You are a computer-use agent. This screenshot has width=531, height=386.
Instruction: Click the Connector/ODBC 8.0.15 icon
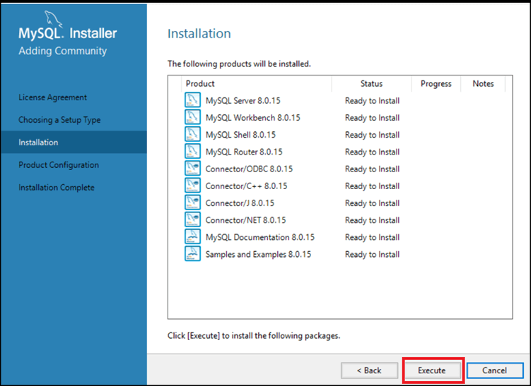pyautogui.click(x=192, y=169)
